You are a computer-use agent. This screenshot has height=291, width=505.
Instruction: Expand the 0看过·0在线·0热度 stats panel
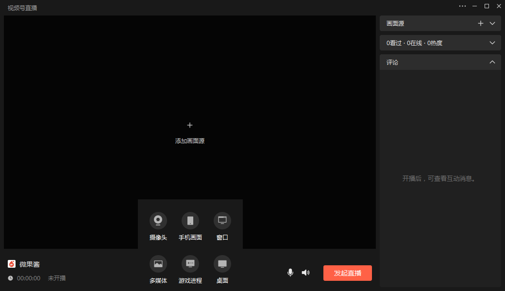coord(492,43)
